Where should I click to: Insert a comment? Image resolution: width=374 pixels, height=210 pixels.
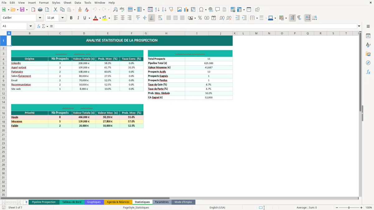point(218,10)
